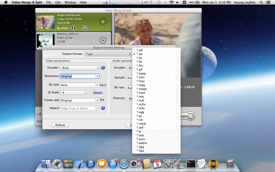Open Spotlight search in the menu bar
This screenshot has width=275, height=172.
[x=261, y=2]
